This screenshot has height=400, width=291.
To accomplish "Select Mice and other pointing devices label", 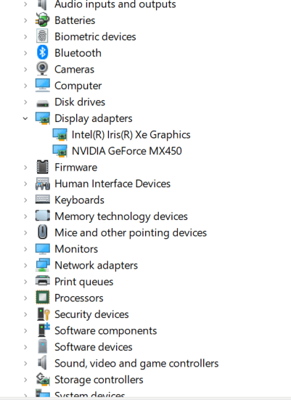I will point(131,233).
